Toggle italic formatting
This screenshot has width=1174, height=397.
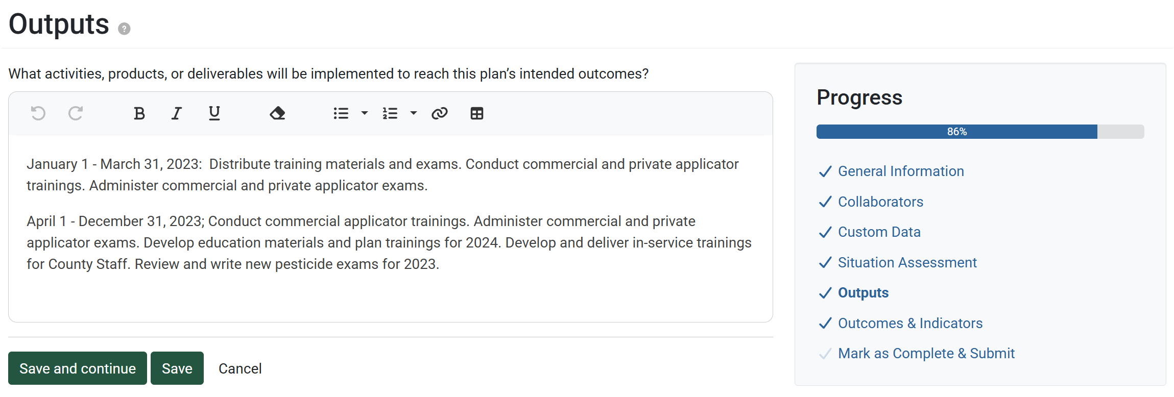pyautogui.click(x=177, y=113)
